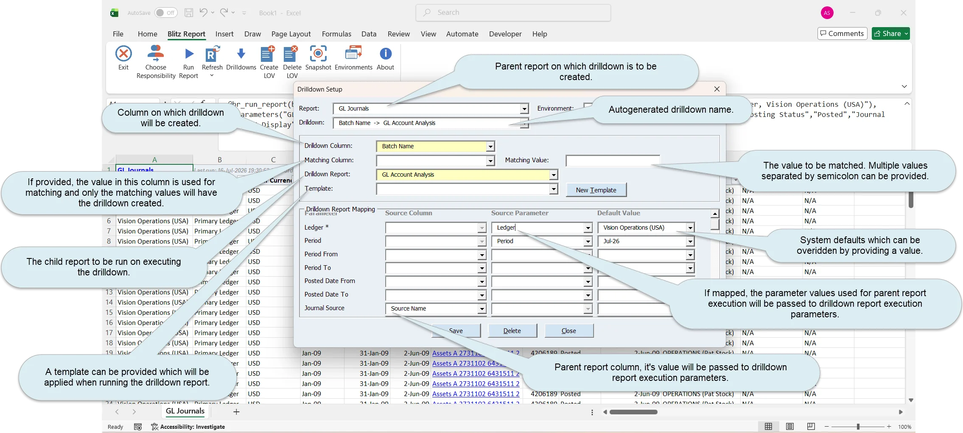Collapse the ribbon with the chevron

point(904,86)
